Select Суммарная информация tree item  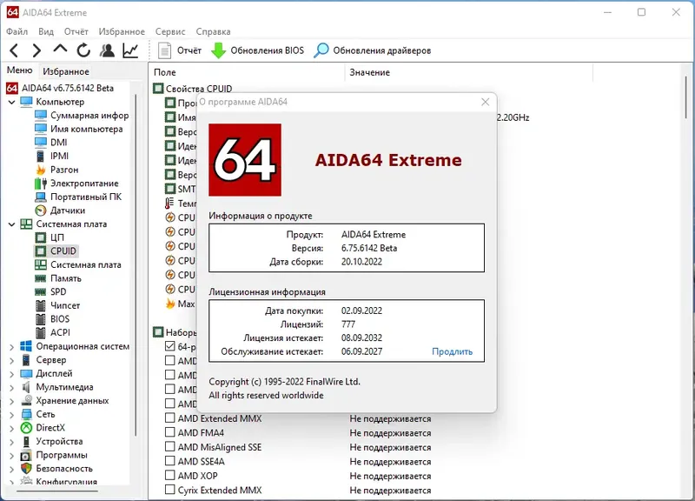coord(82,116)
